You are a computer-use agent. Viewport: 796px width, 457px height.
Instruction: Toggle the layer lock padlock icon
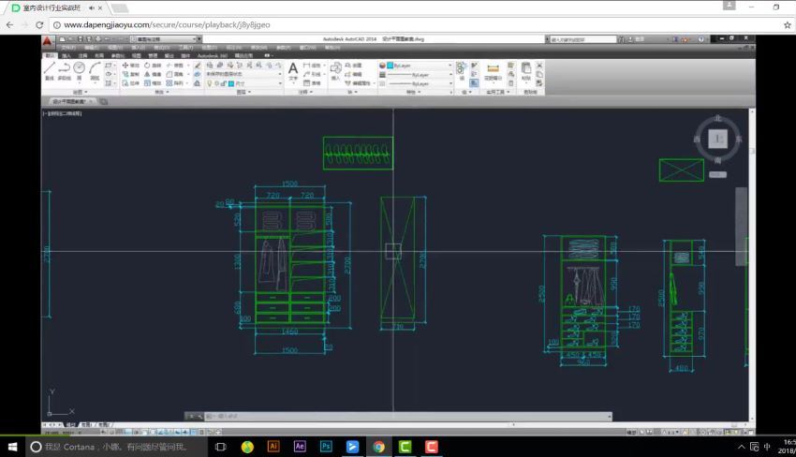pos(224,83)
